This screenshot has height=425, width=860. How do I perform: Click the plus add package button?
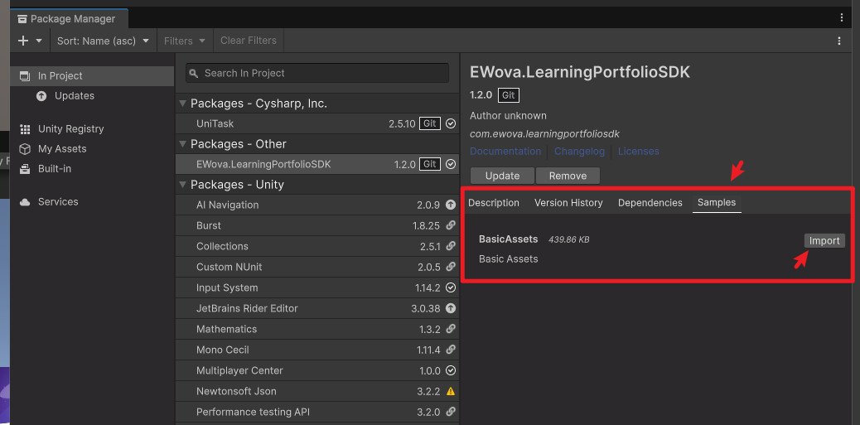23,41
